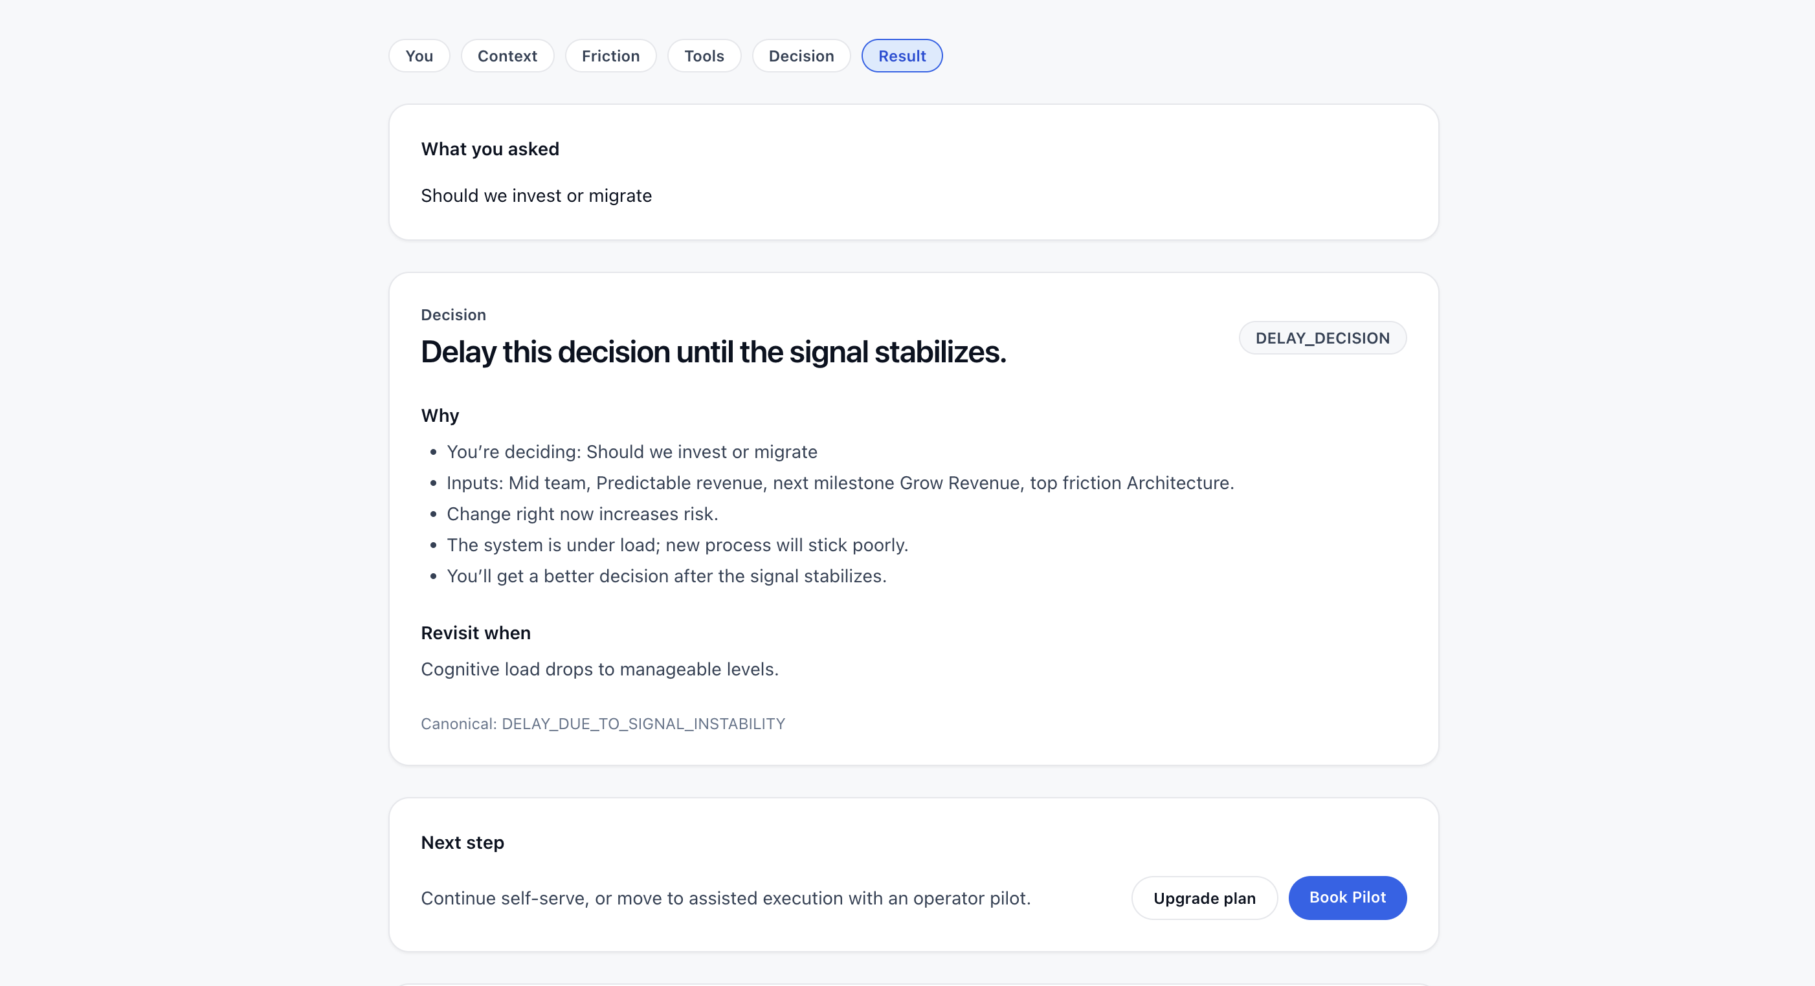Click the What you asked card
Screen dimensions: 1815x986
click(913, 172)
